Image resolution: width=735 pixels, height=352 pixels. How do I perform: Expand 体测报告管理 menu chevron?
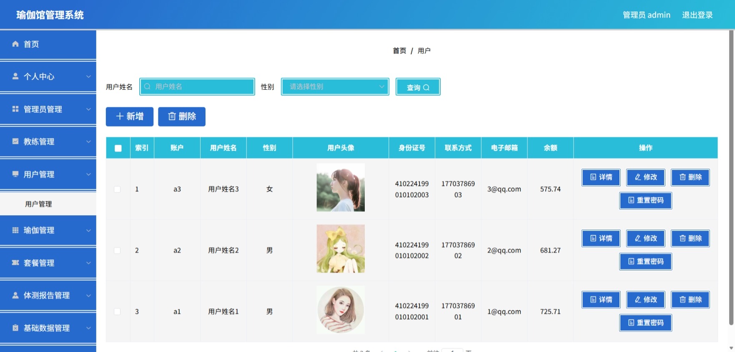pyautogui.click(x=88, y=295)
